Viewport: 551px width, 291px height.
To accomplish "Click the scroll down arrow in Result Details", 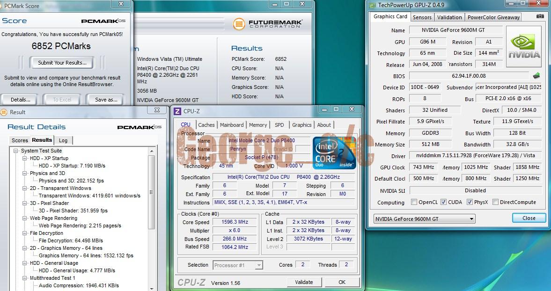I will click(x=152, y=289).
